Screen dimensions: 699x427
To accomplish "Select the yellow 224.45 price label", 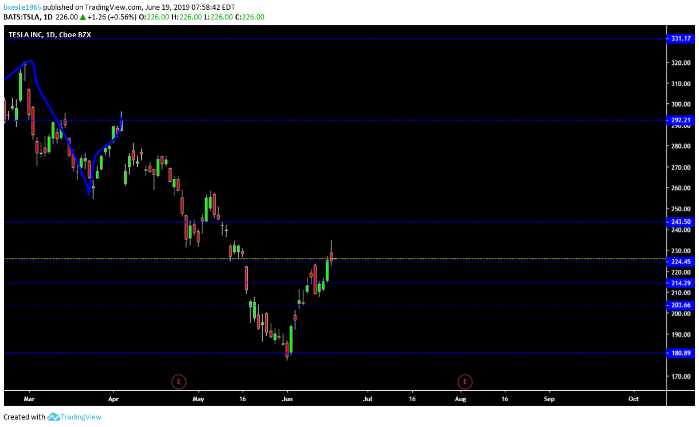I will 681,261.
